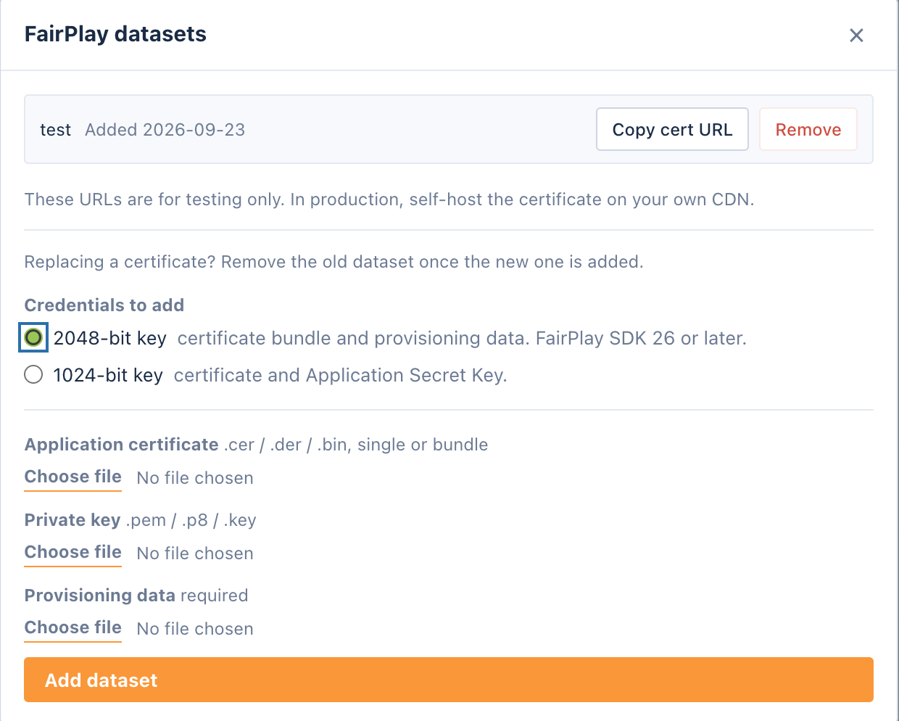Click the 'Added 2026-09-23' date text
Viewport: 899px width, 721px height.
pyautogui.click(x=165, y=130)
